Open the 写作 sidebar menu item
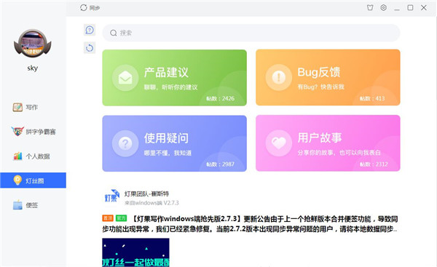 coord(34,107)
